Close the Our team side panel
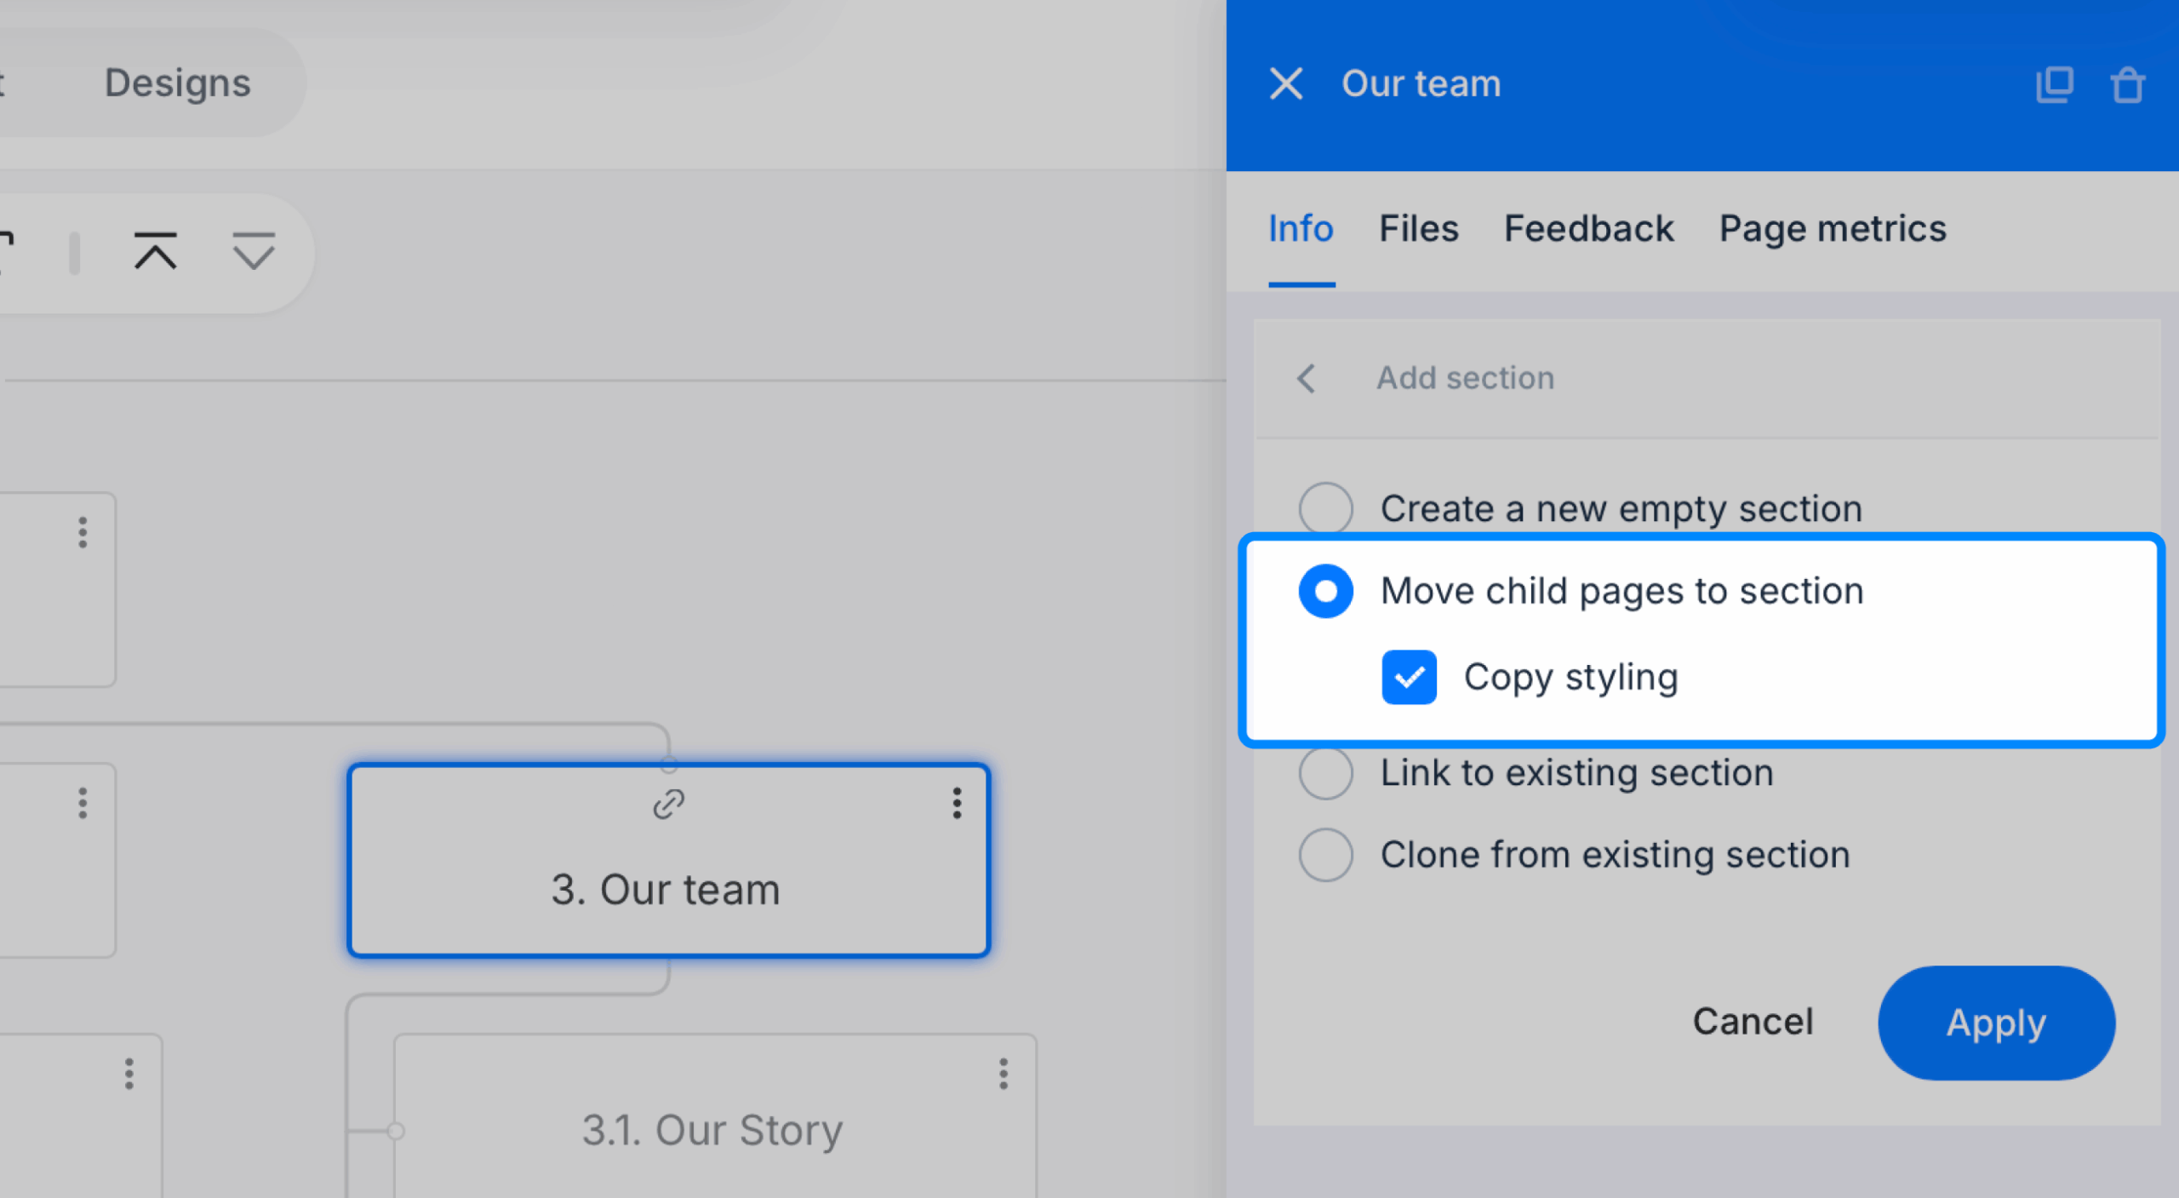 point(1285,84)
